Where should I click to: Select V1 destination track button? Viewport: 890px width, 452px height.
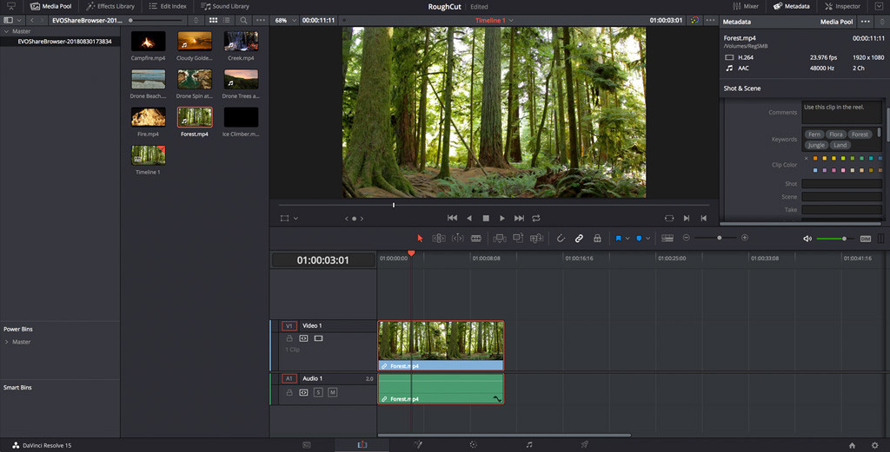pyautogui.click(x=289, y=325)
